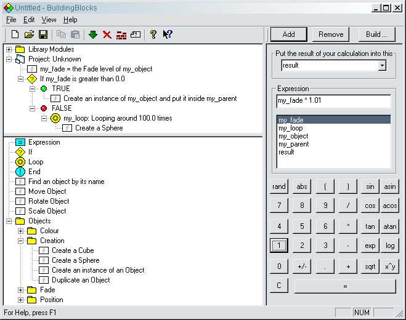406x320 pixels.
Task: Click the Duplicate an Object function icon
Action: tap(44, 280)
